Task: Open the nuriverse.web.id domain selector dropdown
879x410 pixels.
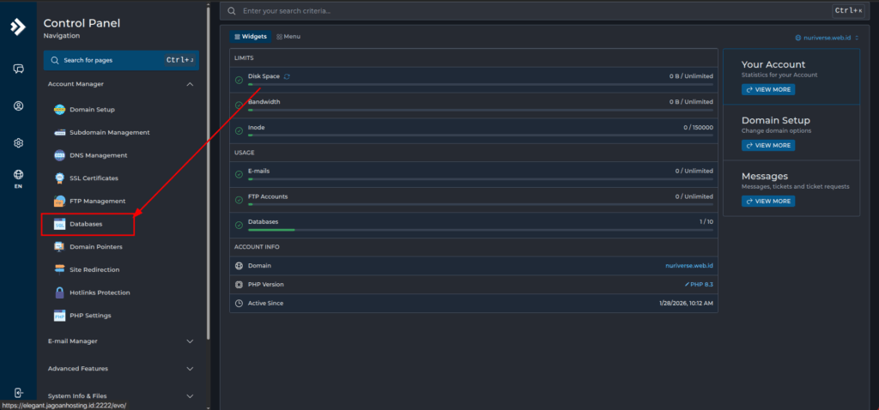Action: pos(827,38)
